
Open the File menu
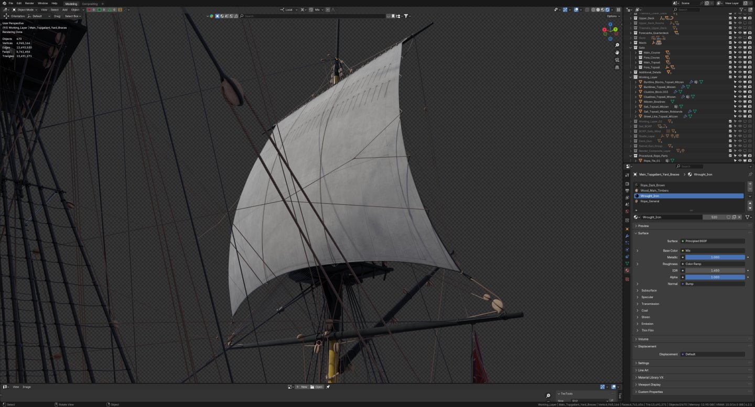point(10,3)
